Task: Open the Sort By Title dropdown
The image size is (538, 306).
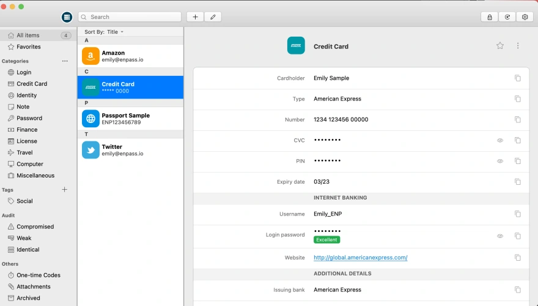Action: coord(104,32)
